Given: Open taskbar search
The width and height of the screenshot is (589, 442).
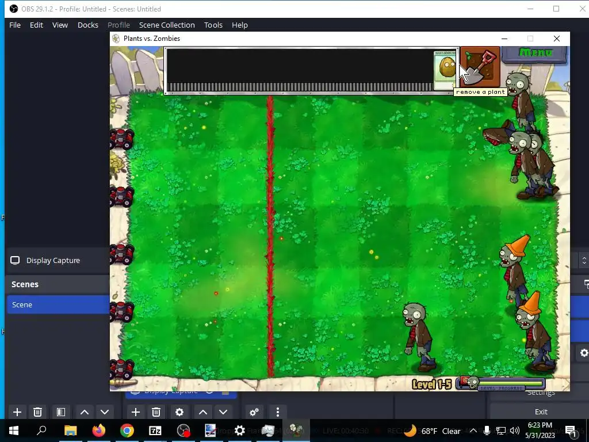Looking at the screenshot, I should tap(41, 430).
